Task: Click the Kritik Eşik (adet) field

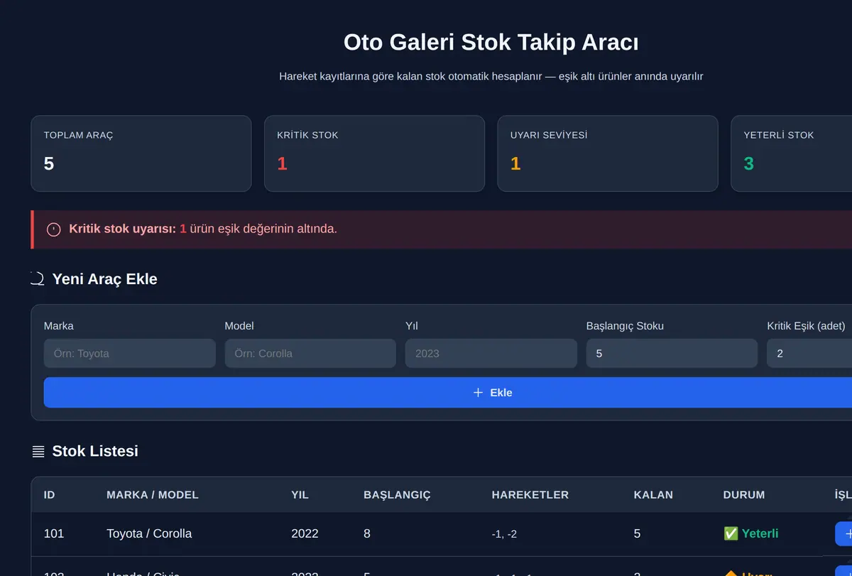Action: [809, 353]
